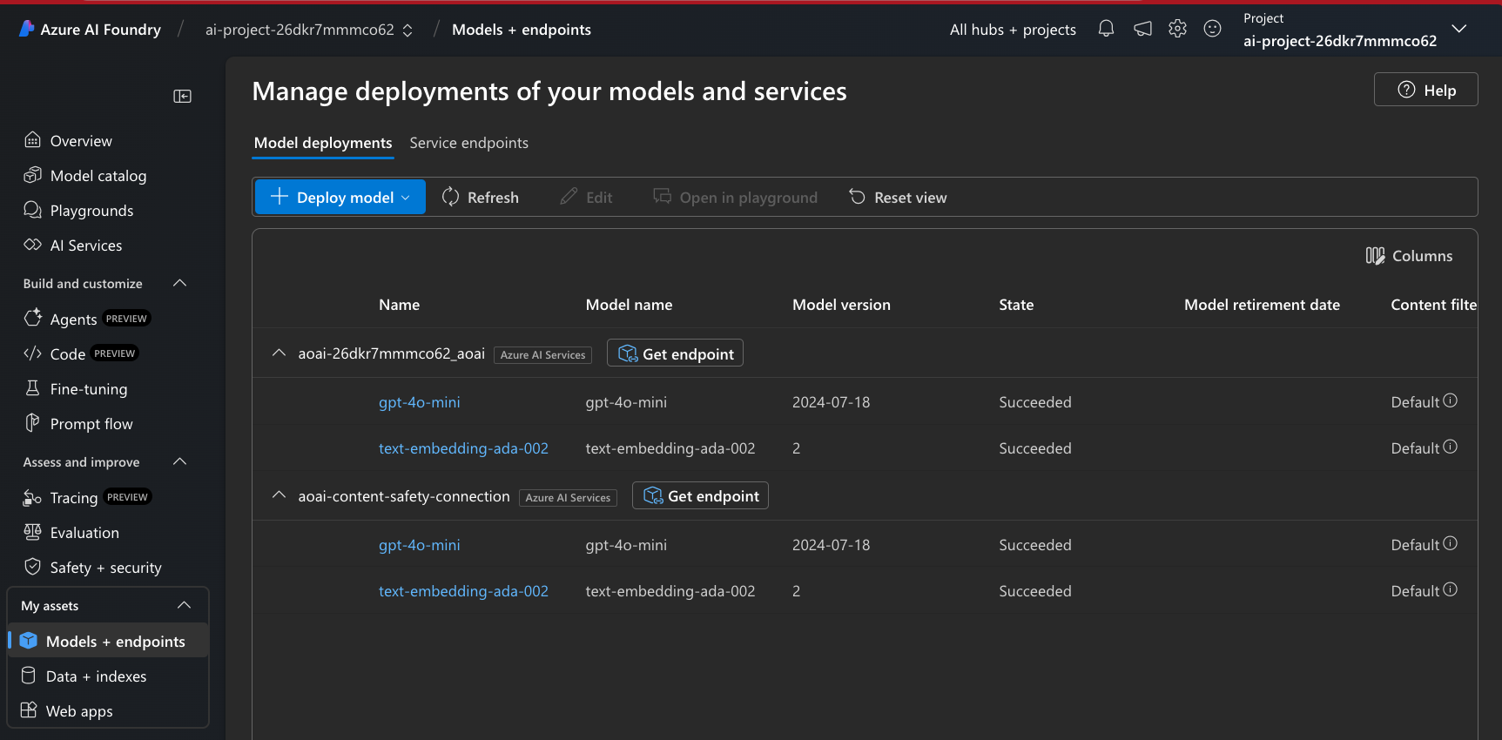Click the Web apps grid icon
The image size is (1502, 740).
28,710
